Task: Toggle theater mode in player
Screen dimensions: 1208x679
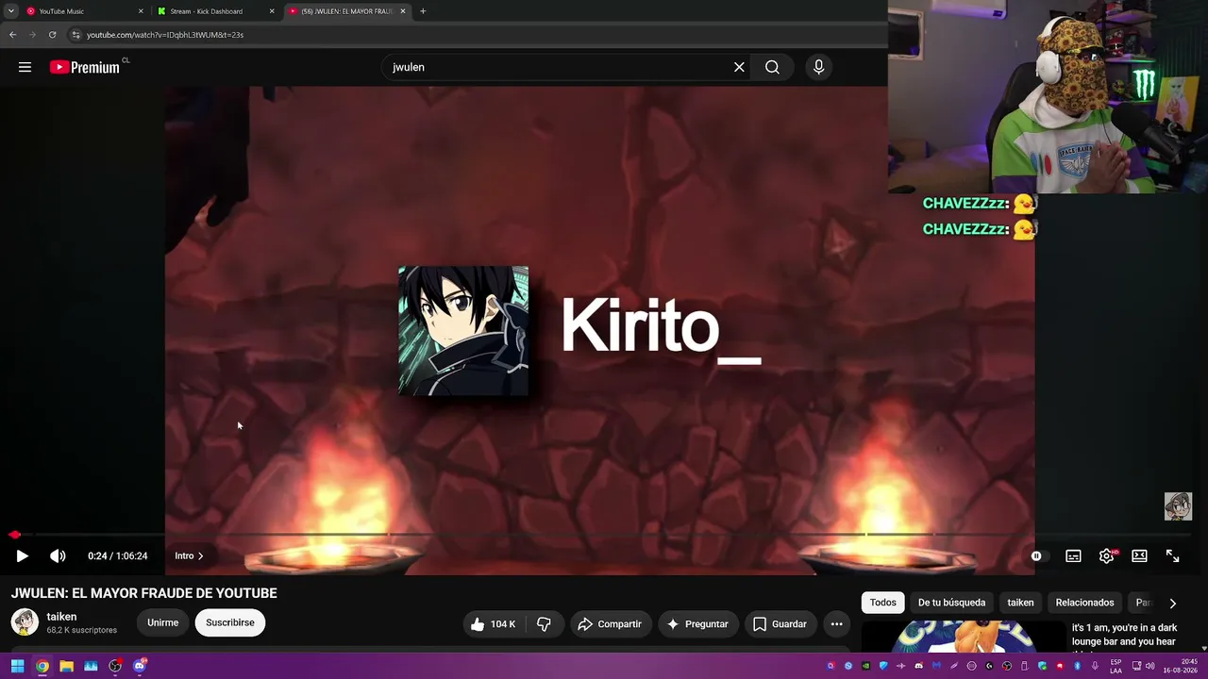Action: (1139, 556)
